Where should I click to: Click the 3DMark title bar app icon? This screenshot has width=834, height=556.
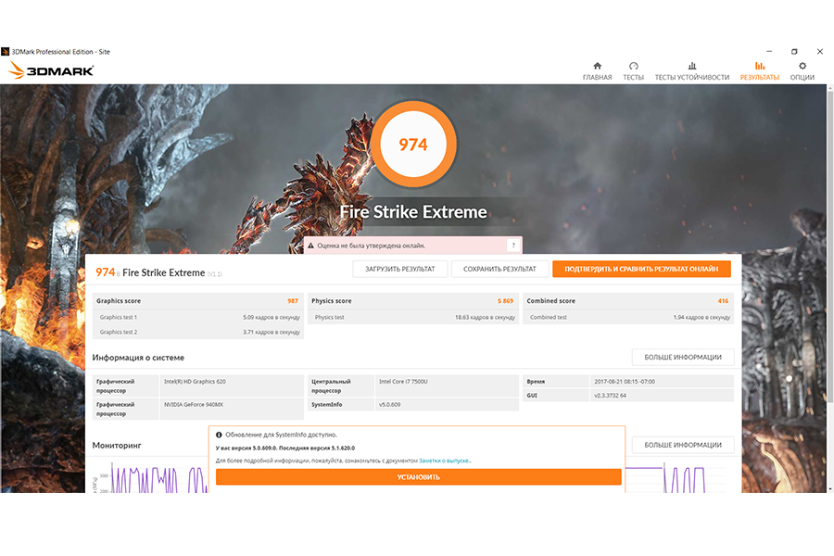click(6, 52)
